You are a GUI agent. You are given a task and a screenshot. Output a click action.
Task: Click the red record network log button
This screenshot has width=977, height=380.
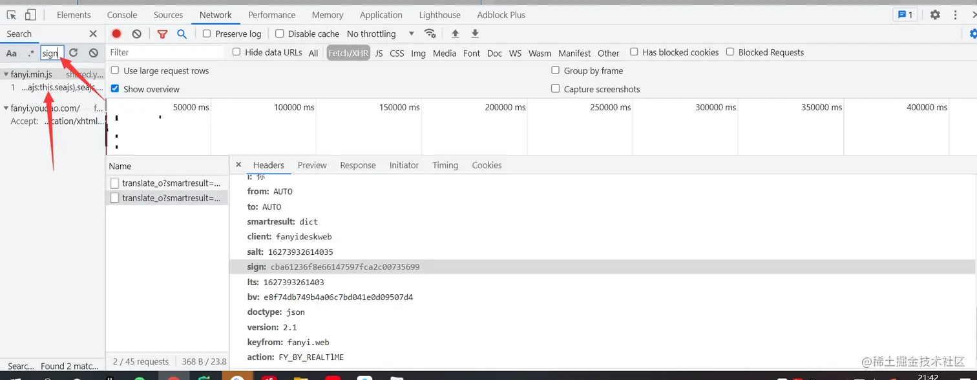click(x=116, y=34)
